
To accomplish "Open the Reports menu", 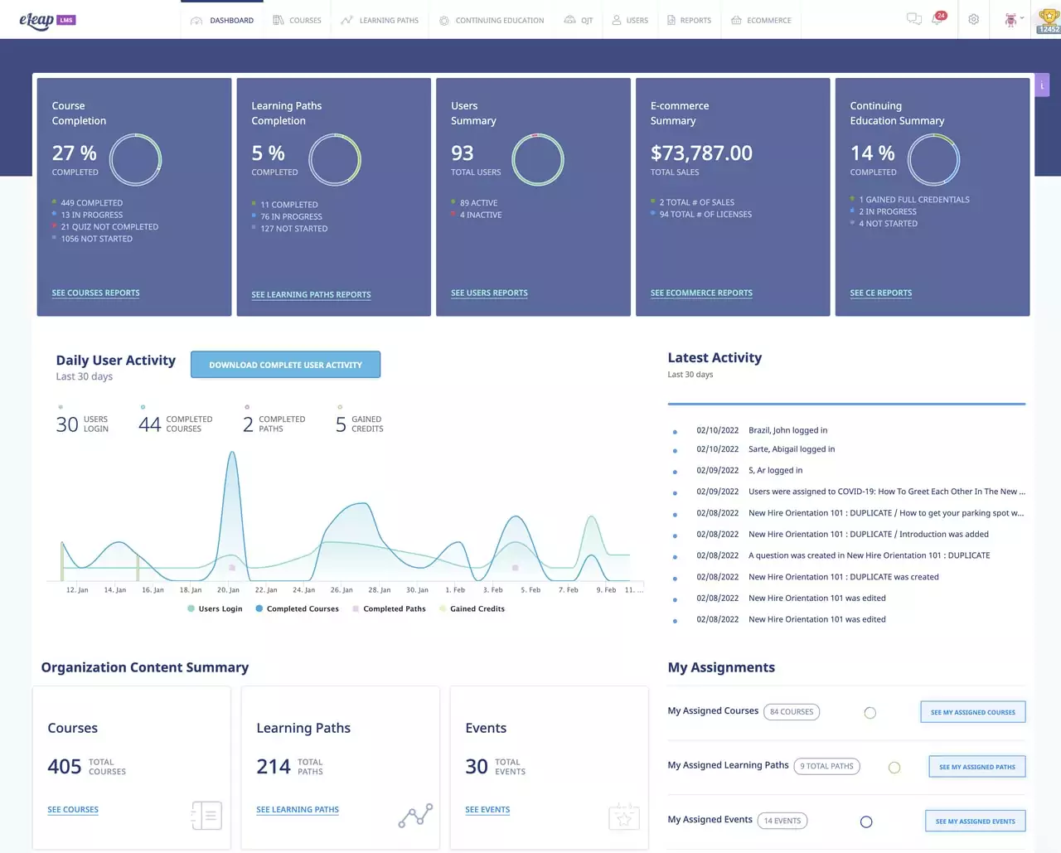I will pos(689,20).
